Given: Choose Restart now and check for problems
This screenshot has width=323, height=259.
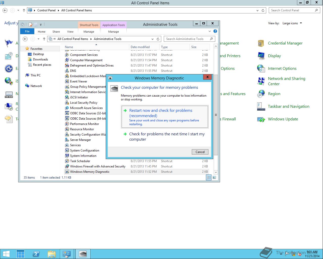Looking at the screenshot, I should coord(165,117).
